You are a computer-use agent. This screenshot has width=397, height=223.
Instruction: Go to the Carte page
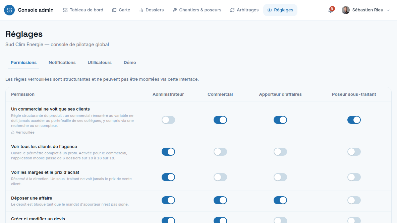point(121,10)
